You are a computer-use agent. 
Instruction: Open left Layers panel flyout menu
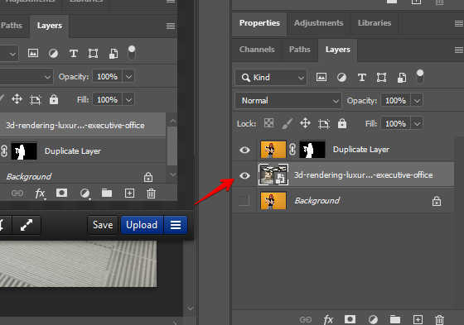coord(171,26)
